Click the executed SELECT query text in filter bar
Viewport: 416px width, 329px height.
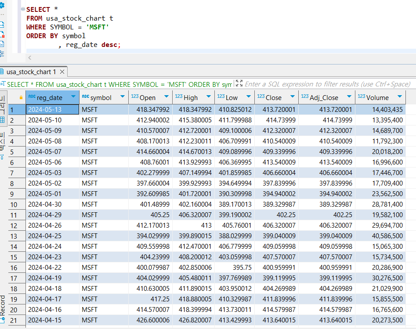pos(119,85)
